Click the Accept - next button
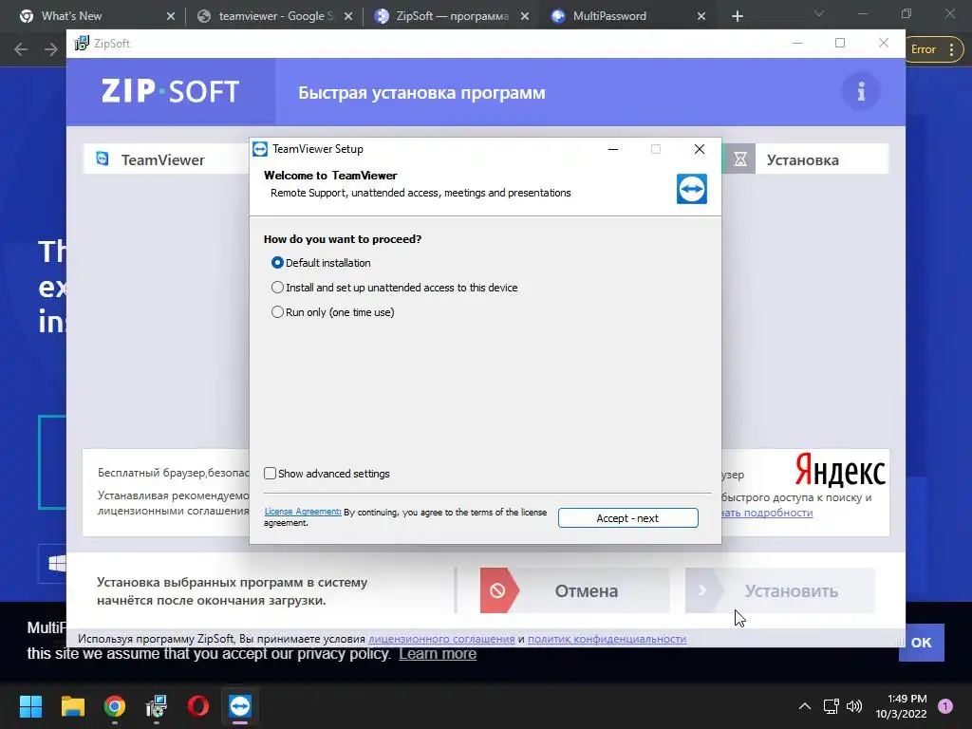This screenshot has height=729, width=972. (628, 518)
